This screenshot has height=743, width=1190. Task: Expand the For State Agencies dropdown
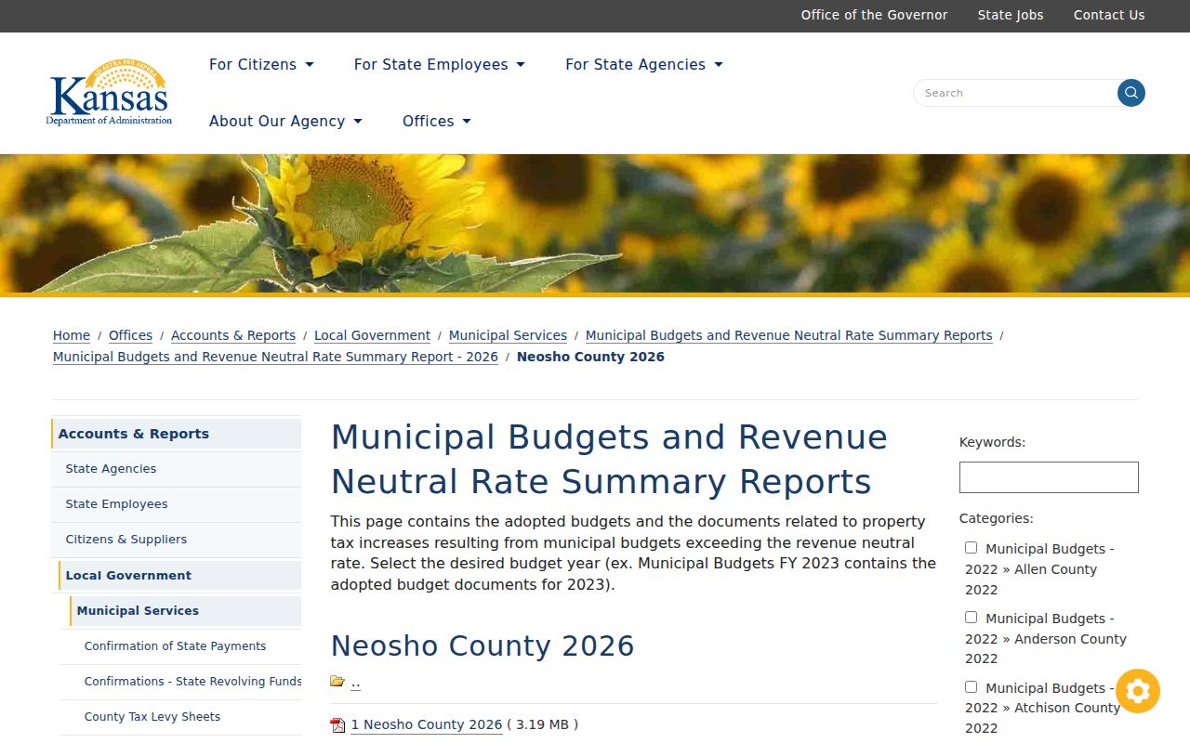tap(643, 64)
